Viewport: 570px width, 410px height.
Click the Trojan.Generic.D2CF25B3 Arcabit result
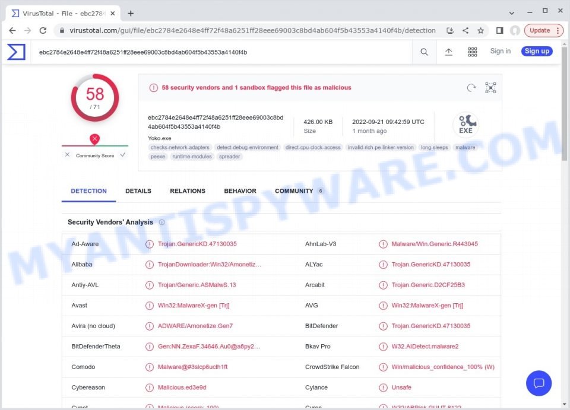(x=428, y=285)
